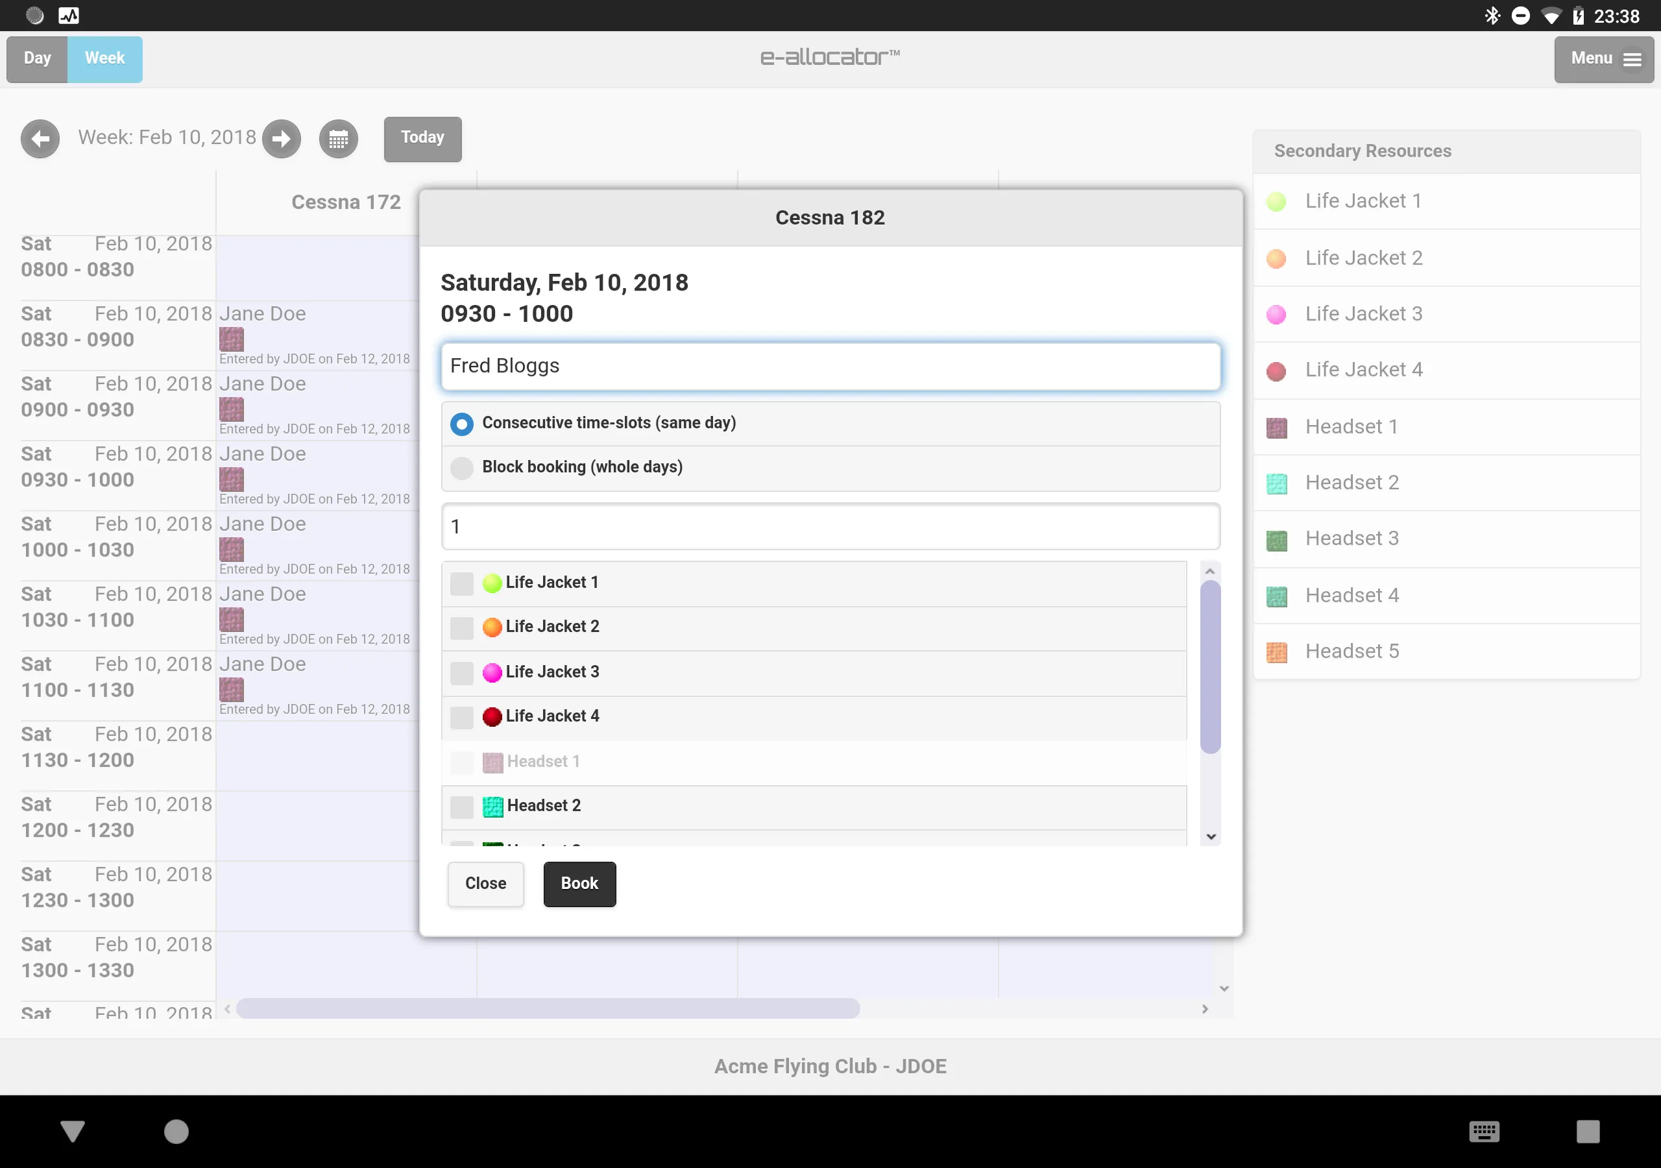
Task: Switch to Day view tab
Action: 37,59
